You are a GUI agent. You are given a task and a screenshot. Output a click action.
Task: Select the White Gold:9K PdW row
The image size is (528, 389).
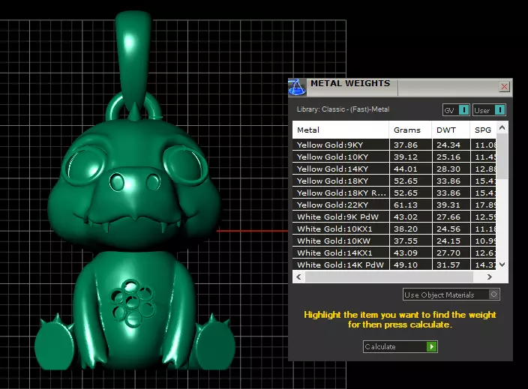tap(394, 217)
